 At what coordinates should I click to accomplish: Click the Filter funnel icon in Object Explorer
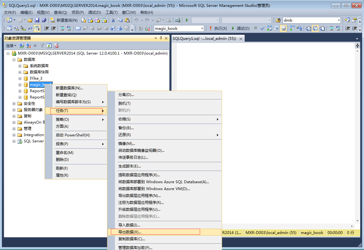pyautogui.click(x=42, y=46)
